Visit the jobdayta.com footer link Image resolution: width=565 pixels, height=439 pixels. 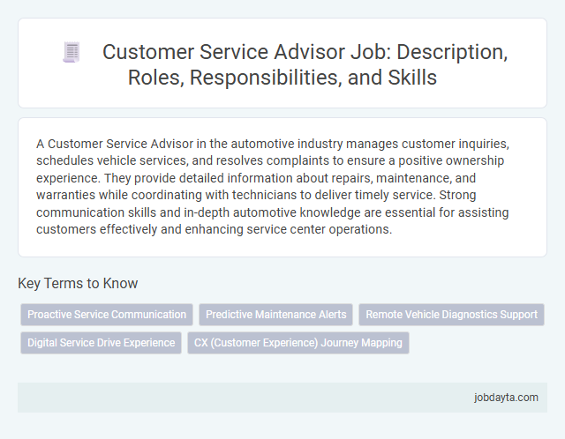tap(506, 398)
